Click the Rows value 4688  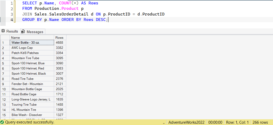tap(60, 42)
